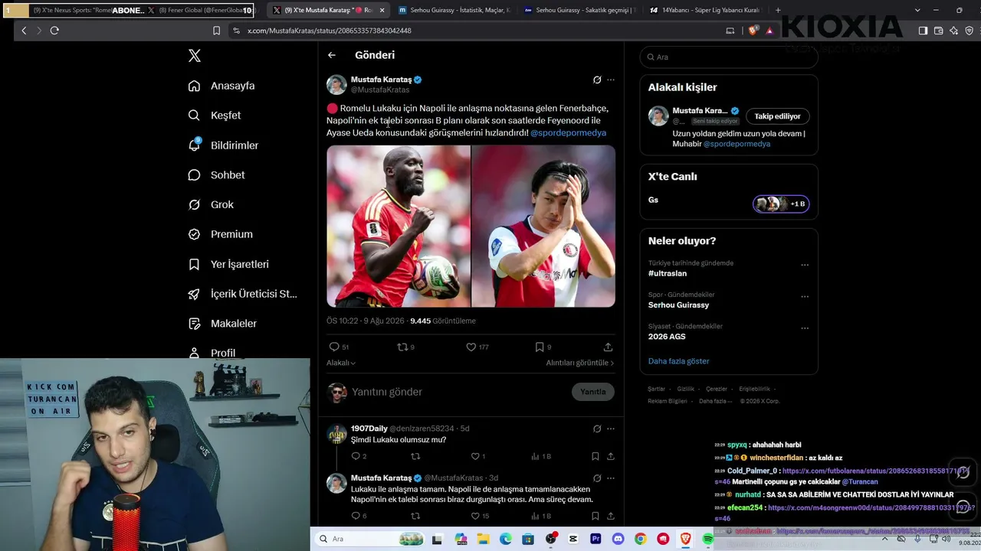This screenshot has width=981, height=551.
Task: Open Mustafa Karataş profile avatar on main post
Action: pos(336,84)
